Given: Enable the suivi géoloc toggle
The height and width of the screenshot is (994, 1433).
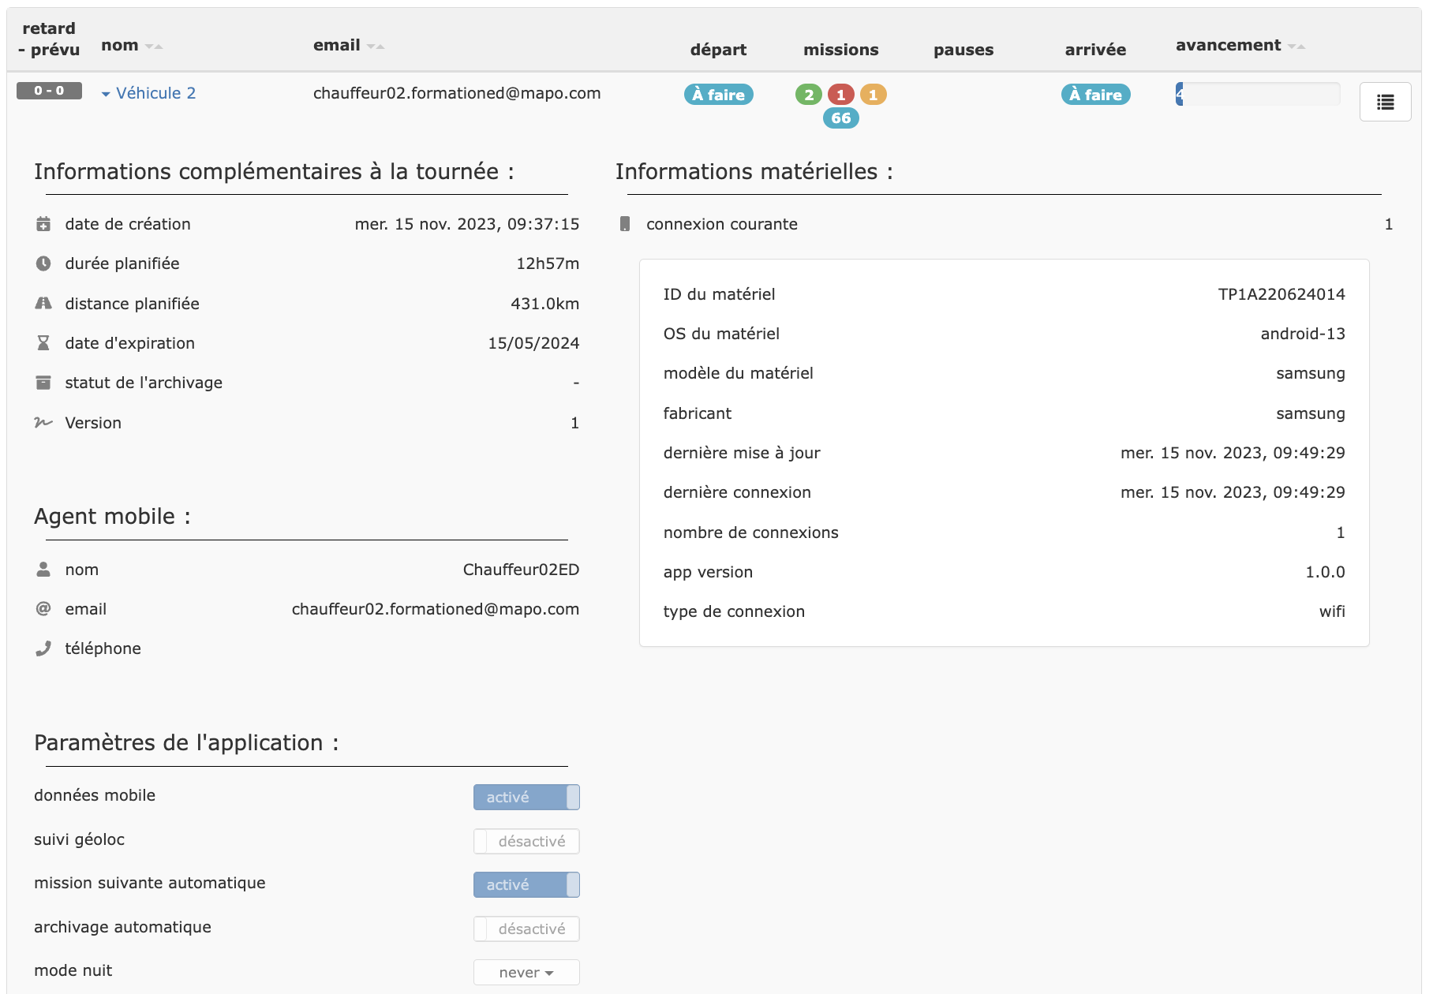Looking at the screenshot, I should 526,841.
